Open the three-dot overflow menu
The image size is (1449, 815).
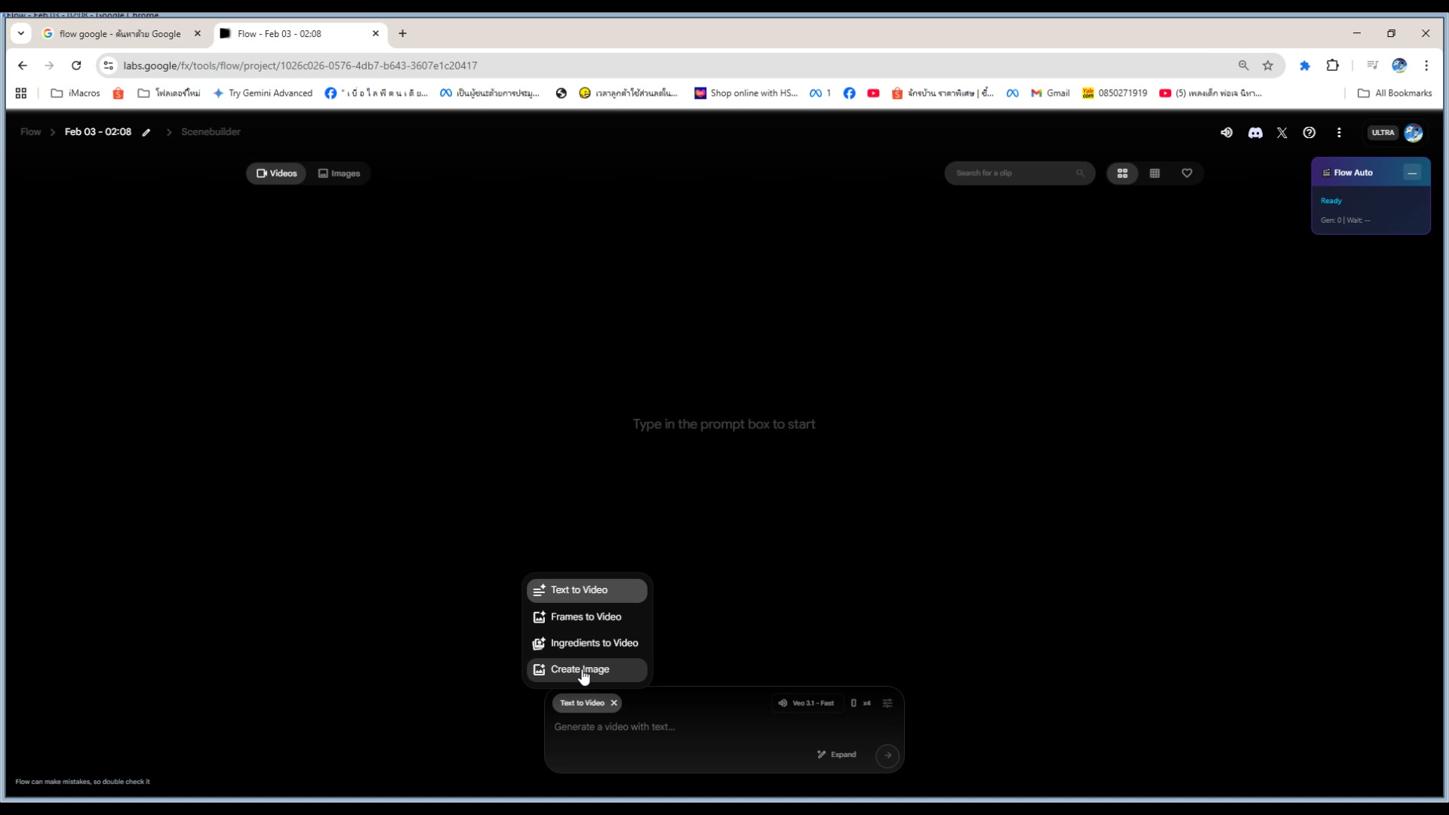coord(1339,132)
